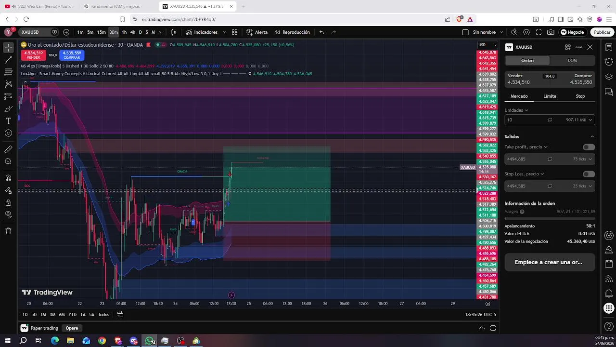
Task: Toggle keep drawing mode (pencil with lock)
Action: [x=8, y=190]
